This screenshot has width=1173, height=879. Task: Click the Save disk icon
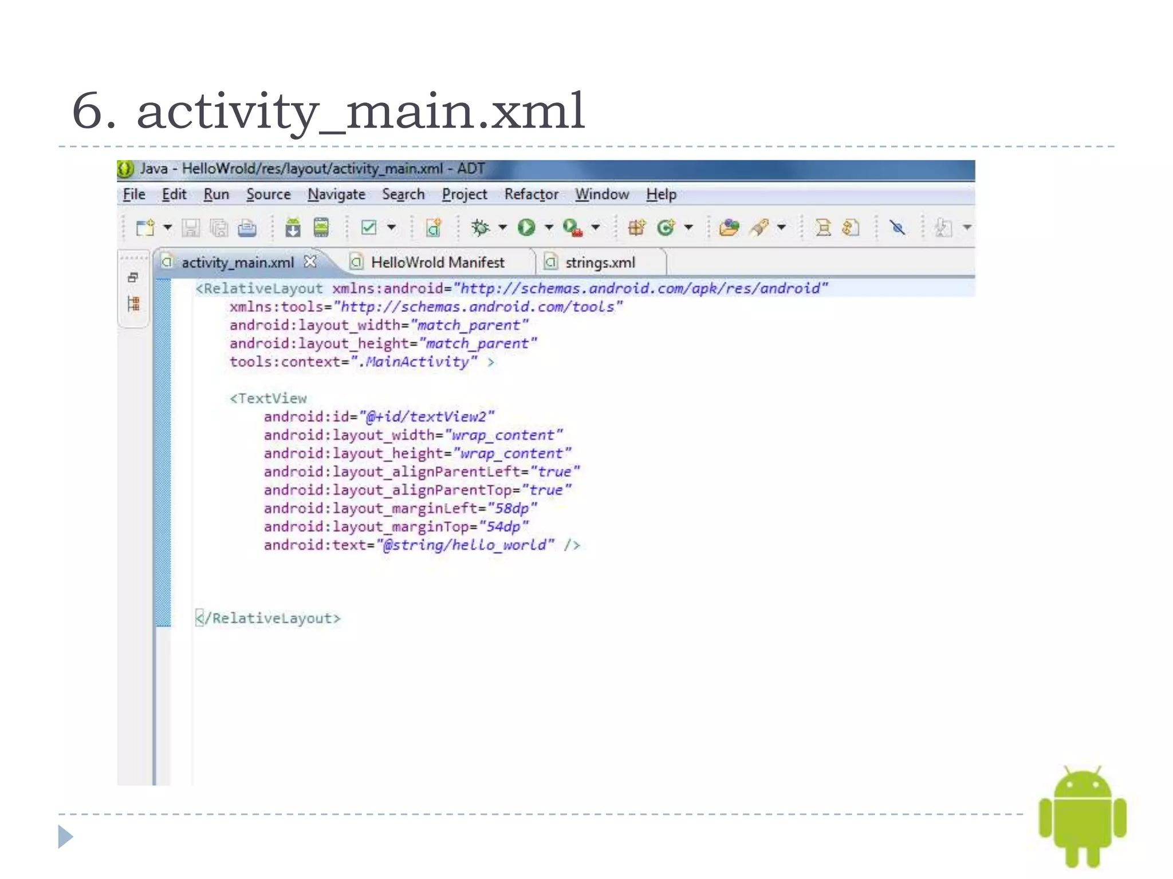(x=191, y=228)
